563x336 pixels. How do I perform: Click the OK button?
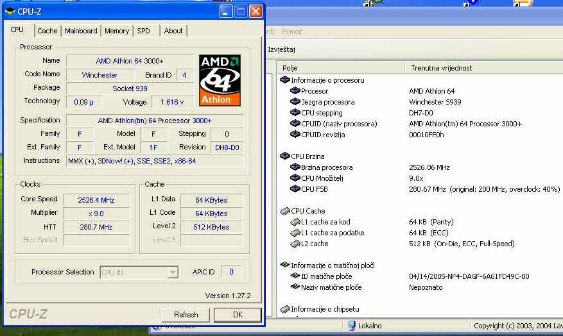(238, 315)
